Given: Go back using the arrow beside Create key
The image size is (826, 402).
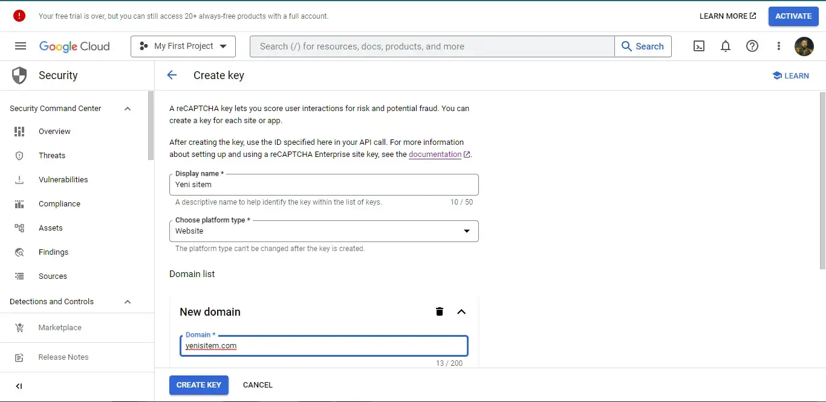Looking at the screenshot, I should pyautogui.click(x=172, y=75).
